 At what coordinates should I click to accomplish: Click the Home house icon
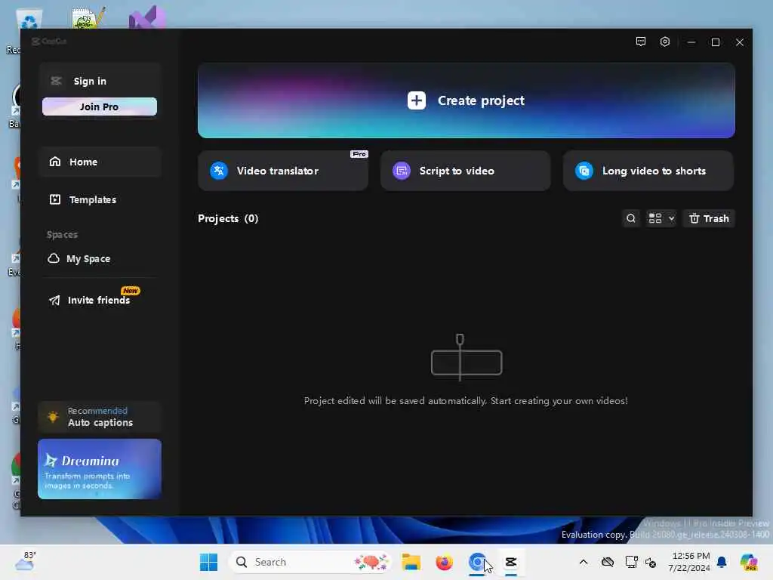pyautogui.click(x=55, y=162)
